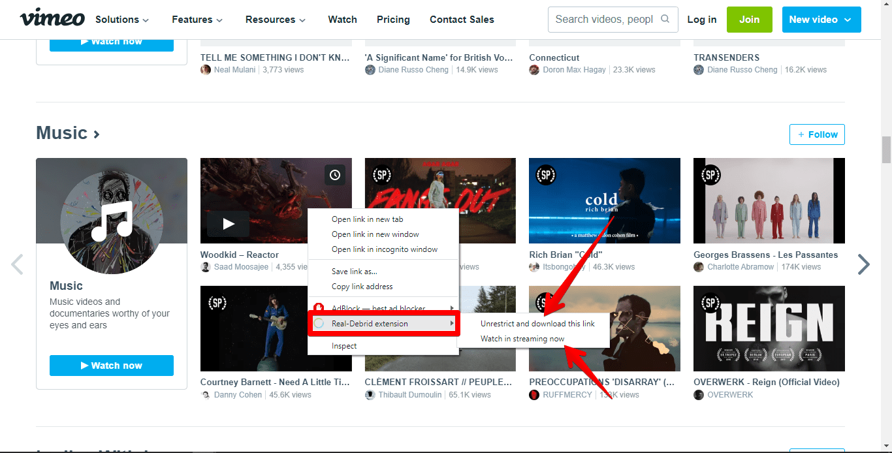Follow the Music category
This screenshot has height=453, width=892.
(817, 134)
